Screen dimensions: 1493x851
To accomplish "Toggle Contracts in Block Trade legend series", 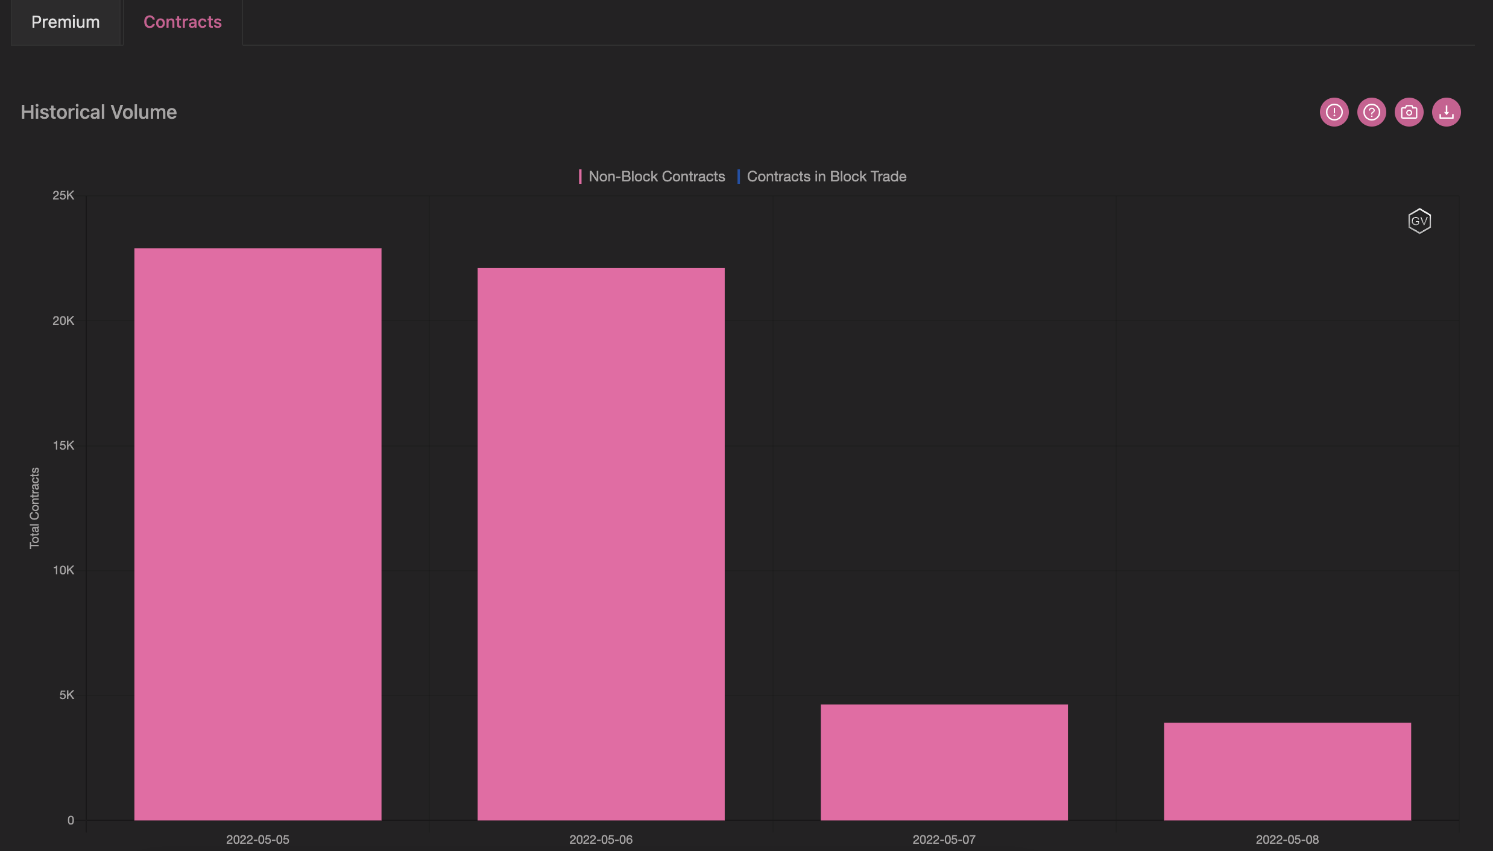I will [821, 177].
